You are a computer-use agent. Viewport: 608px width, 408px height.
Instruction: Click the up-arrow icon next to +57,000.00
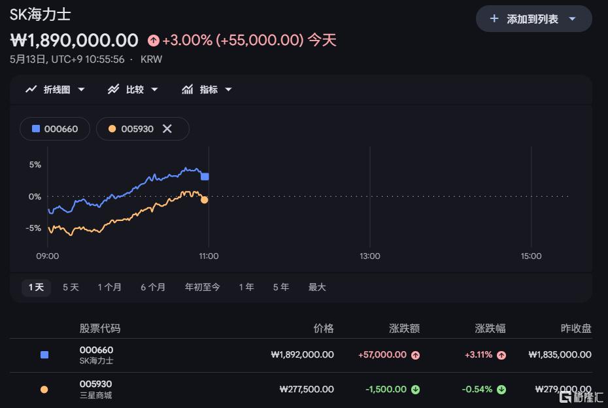(x=415, y=355)
